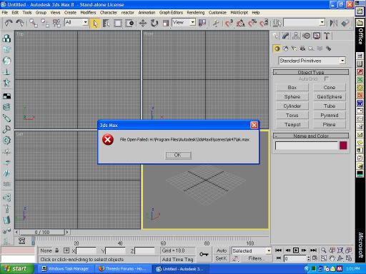Viewport: 366px width, 274px height.
Task: Click OK in the 3ds Max error dialog
Action: pyautogui.click(x=178, y=155)
